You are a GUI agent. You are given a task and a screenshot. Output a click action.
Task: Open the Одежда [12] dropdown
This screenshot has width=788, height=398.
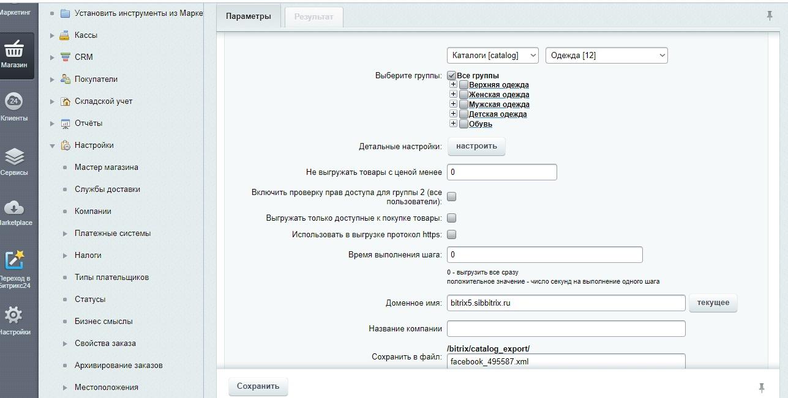point(606,56)
